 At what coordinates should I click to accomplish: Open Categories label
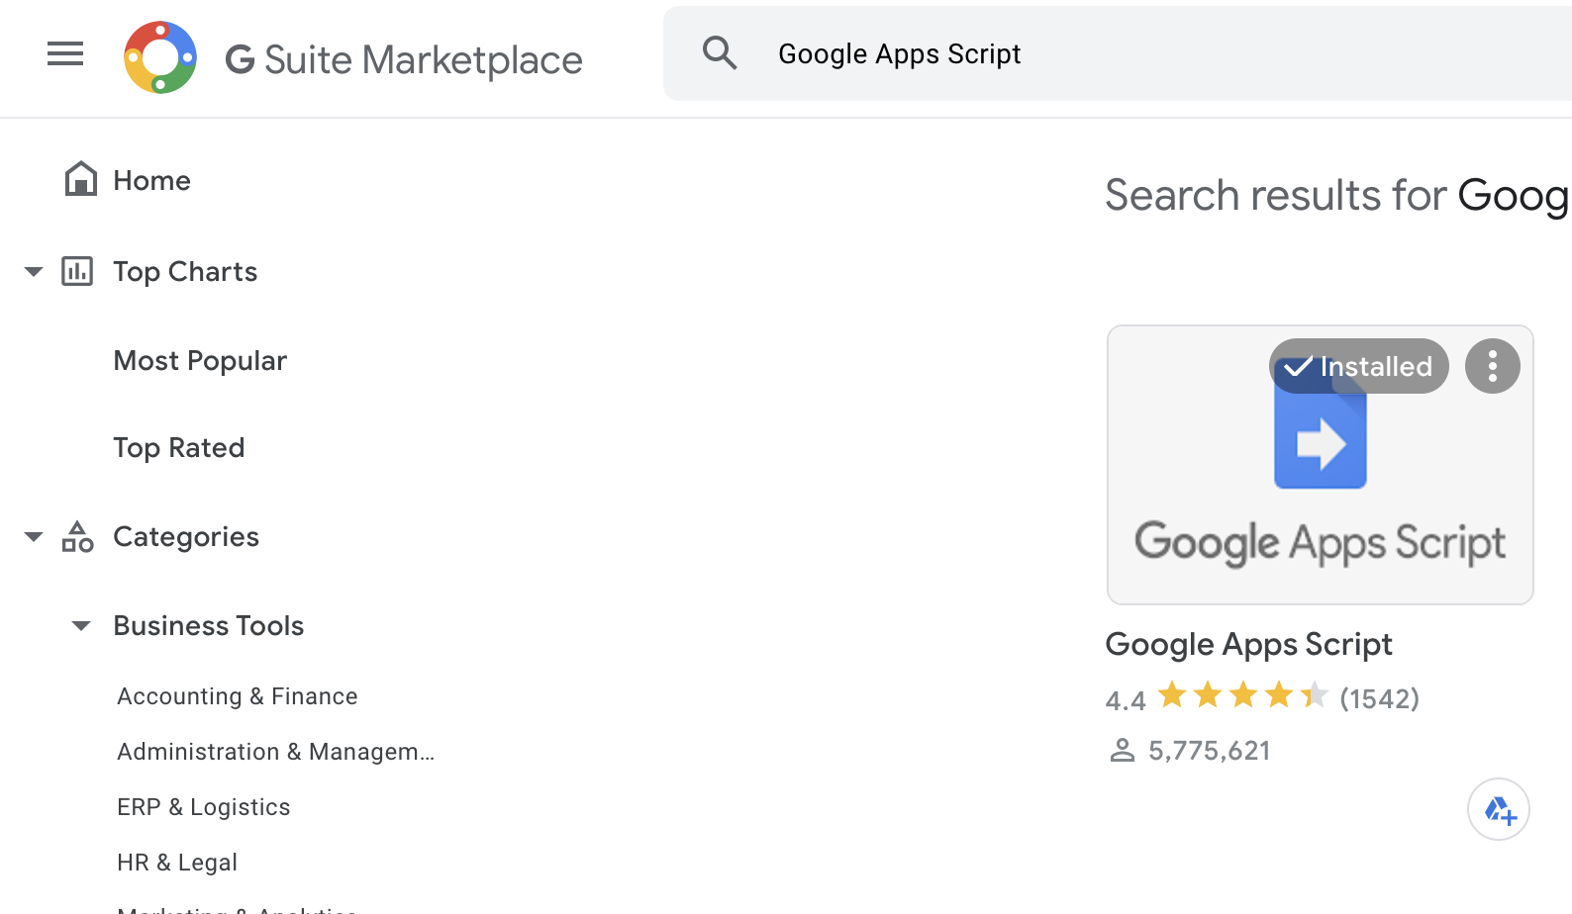click(x=186, y=537)
